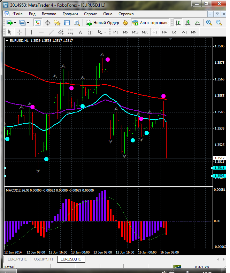Switch chart to bar chart mode
Viewport: 230px width, 273px height.
[178, 23]
